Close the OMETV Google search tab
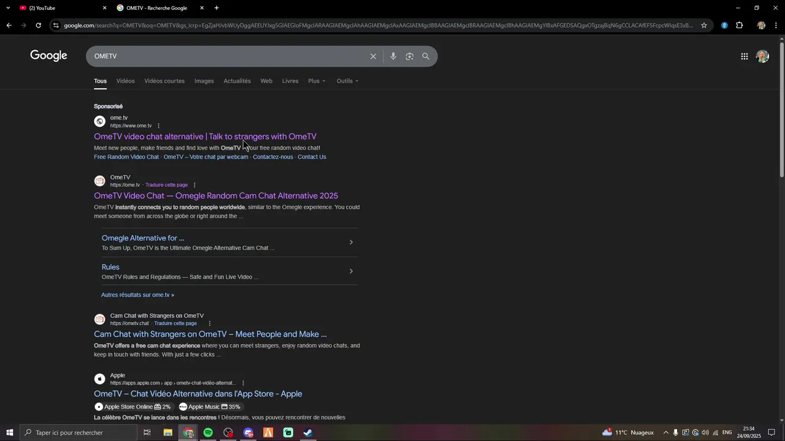 pos(202,8)
